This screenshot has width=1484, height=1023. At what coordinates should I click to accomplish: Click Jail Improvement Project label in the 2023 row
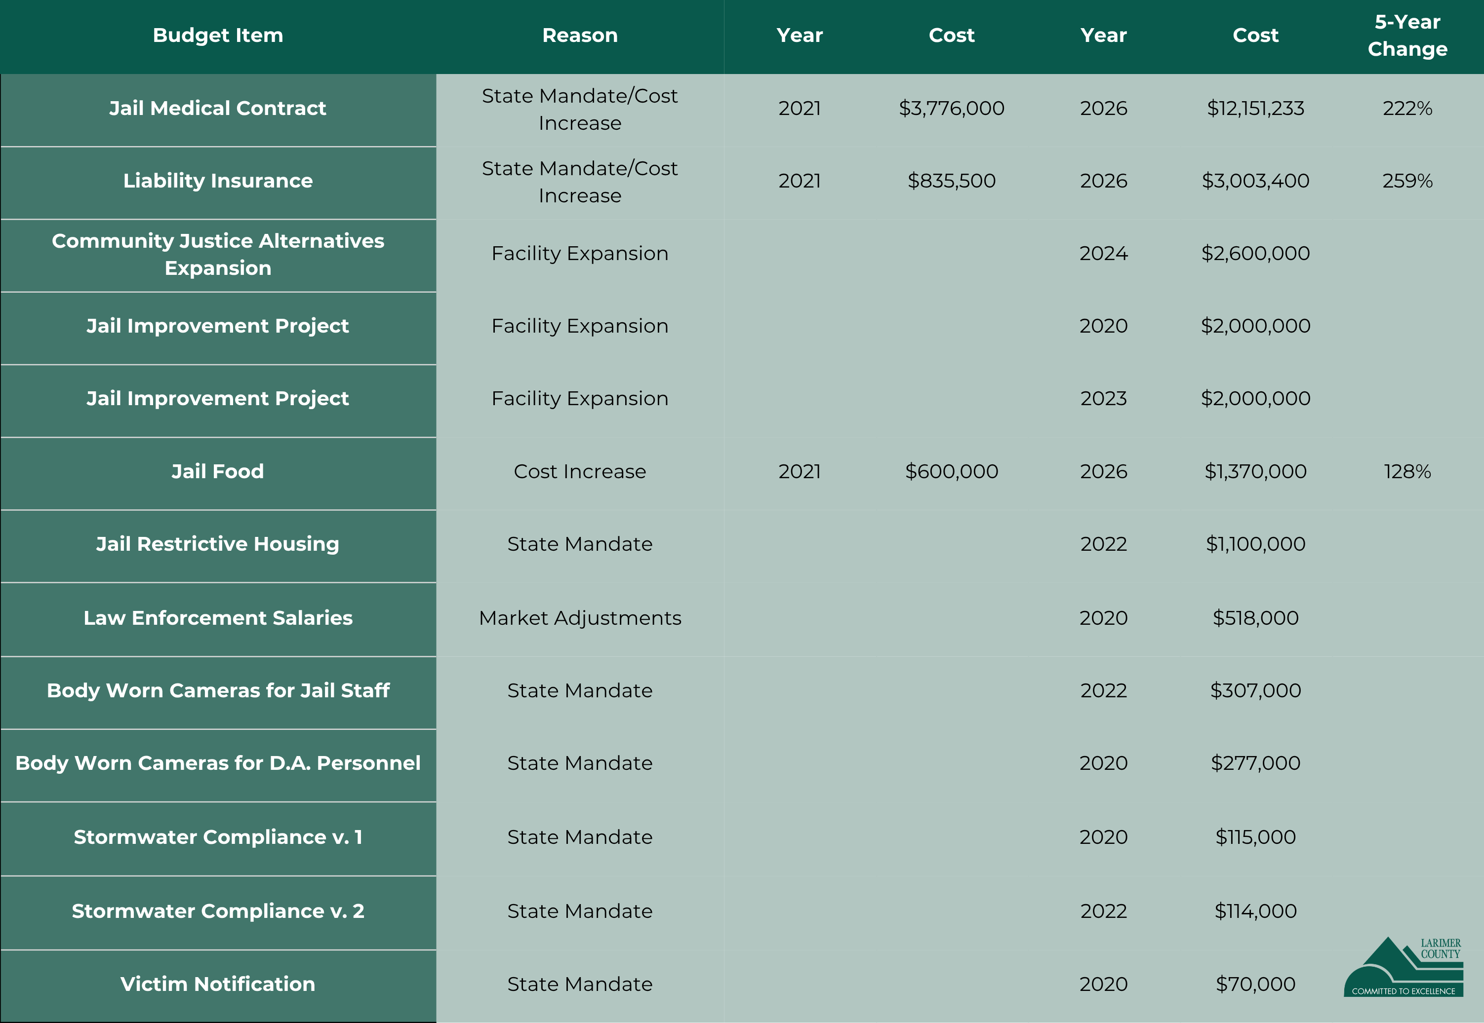(218, 399)
